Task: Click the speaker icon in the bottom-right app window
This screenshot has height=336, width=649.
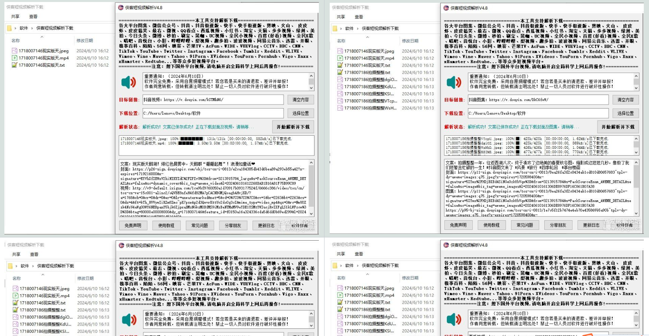Action: (454, 319)
